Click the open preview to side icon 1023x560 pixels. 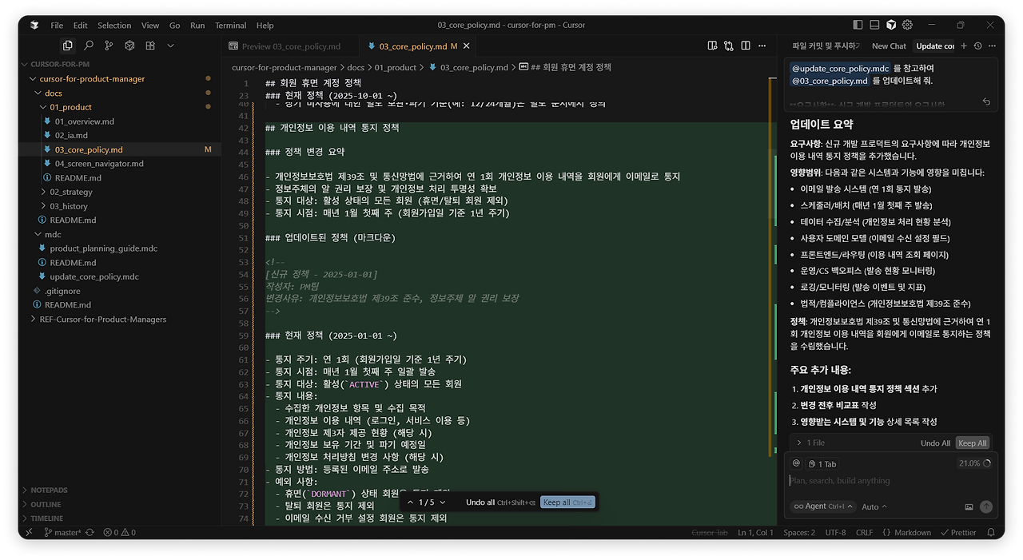pyautogui.click(x=711, y=46)
